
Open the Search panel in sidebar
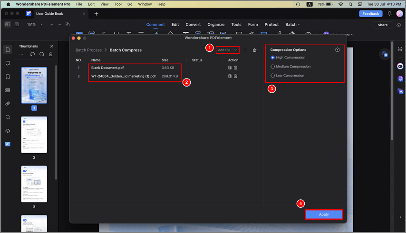(8, 117)
